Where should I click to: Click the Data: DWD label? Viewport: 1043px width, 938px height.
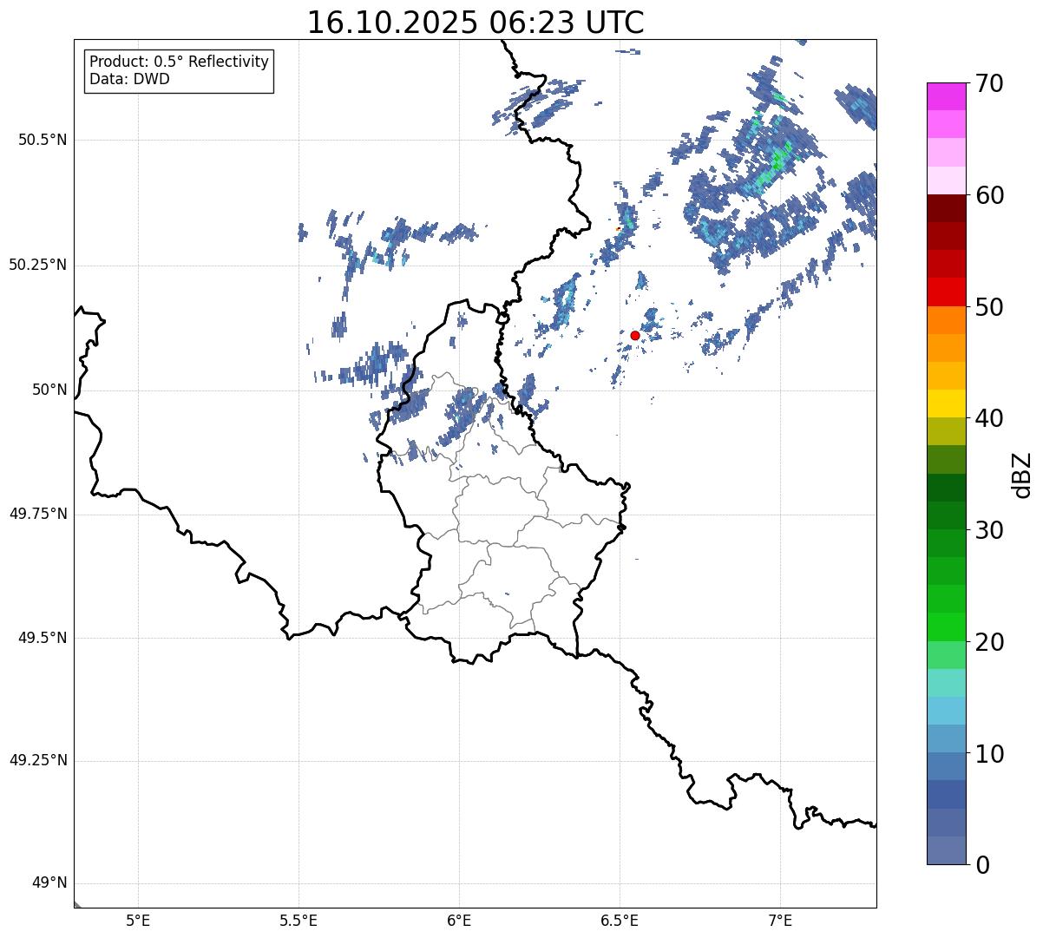(129, 80)
